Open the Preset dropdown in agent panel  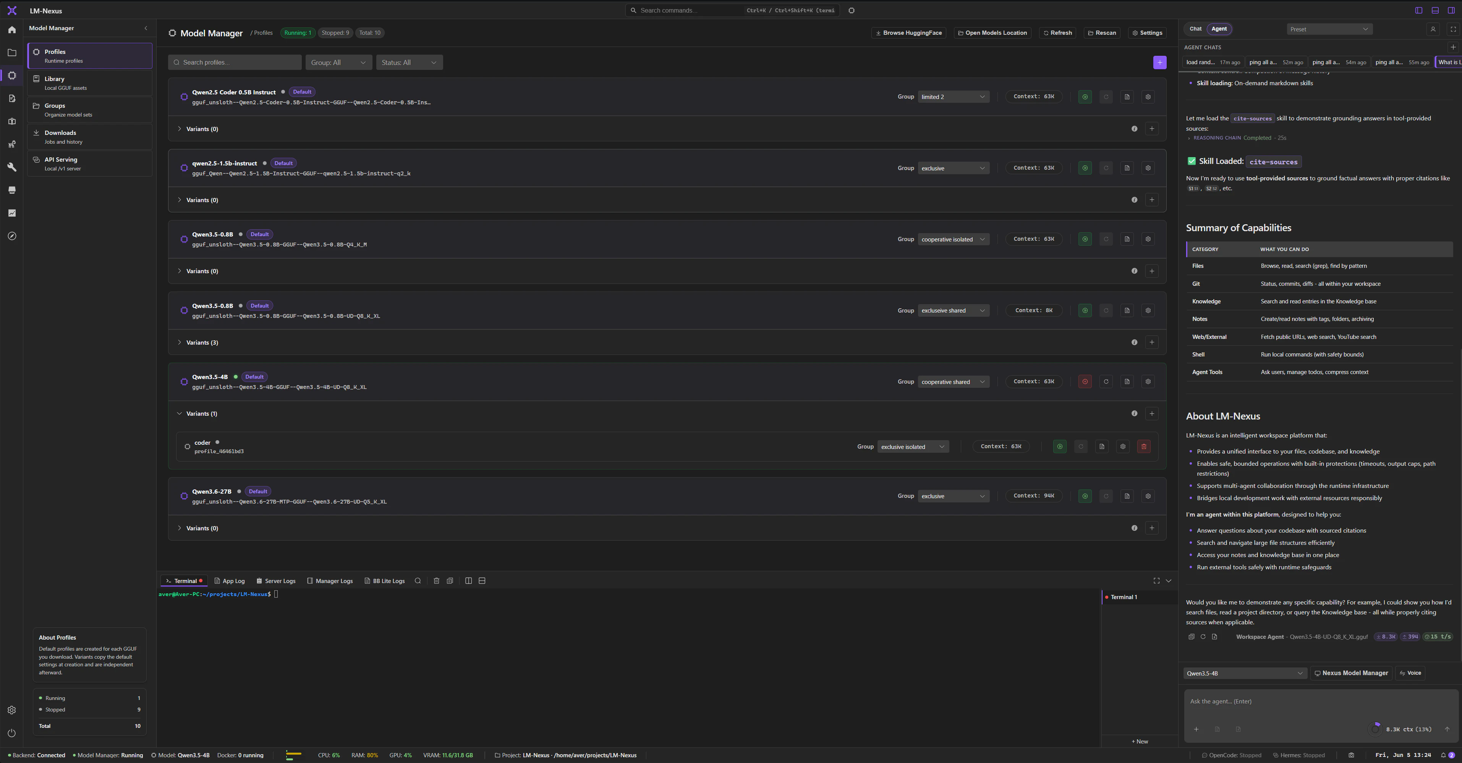[x=1329, y=29]
